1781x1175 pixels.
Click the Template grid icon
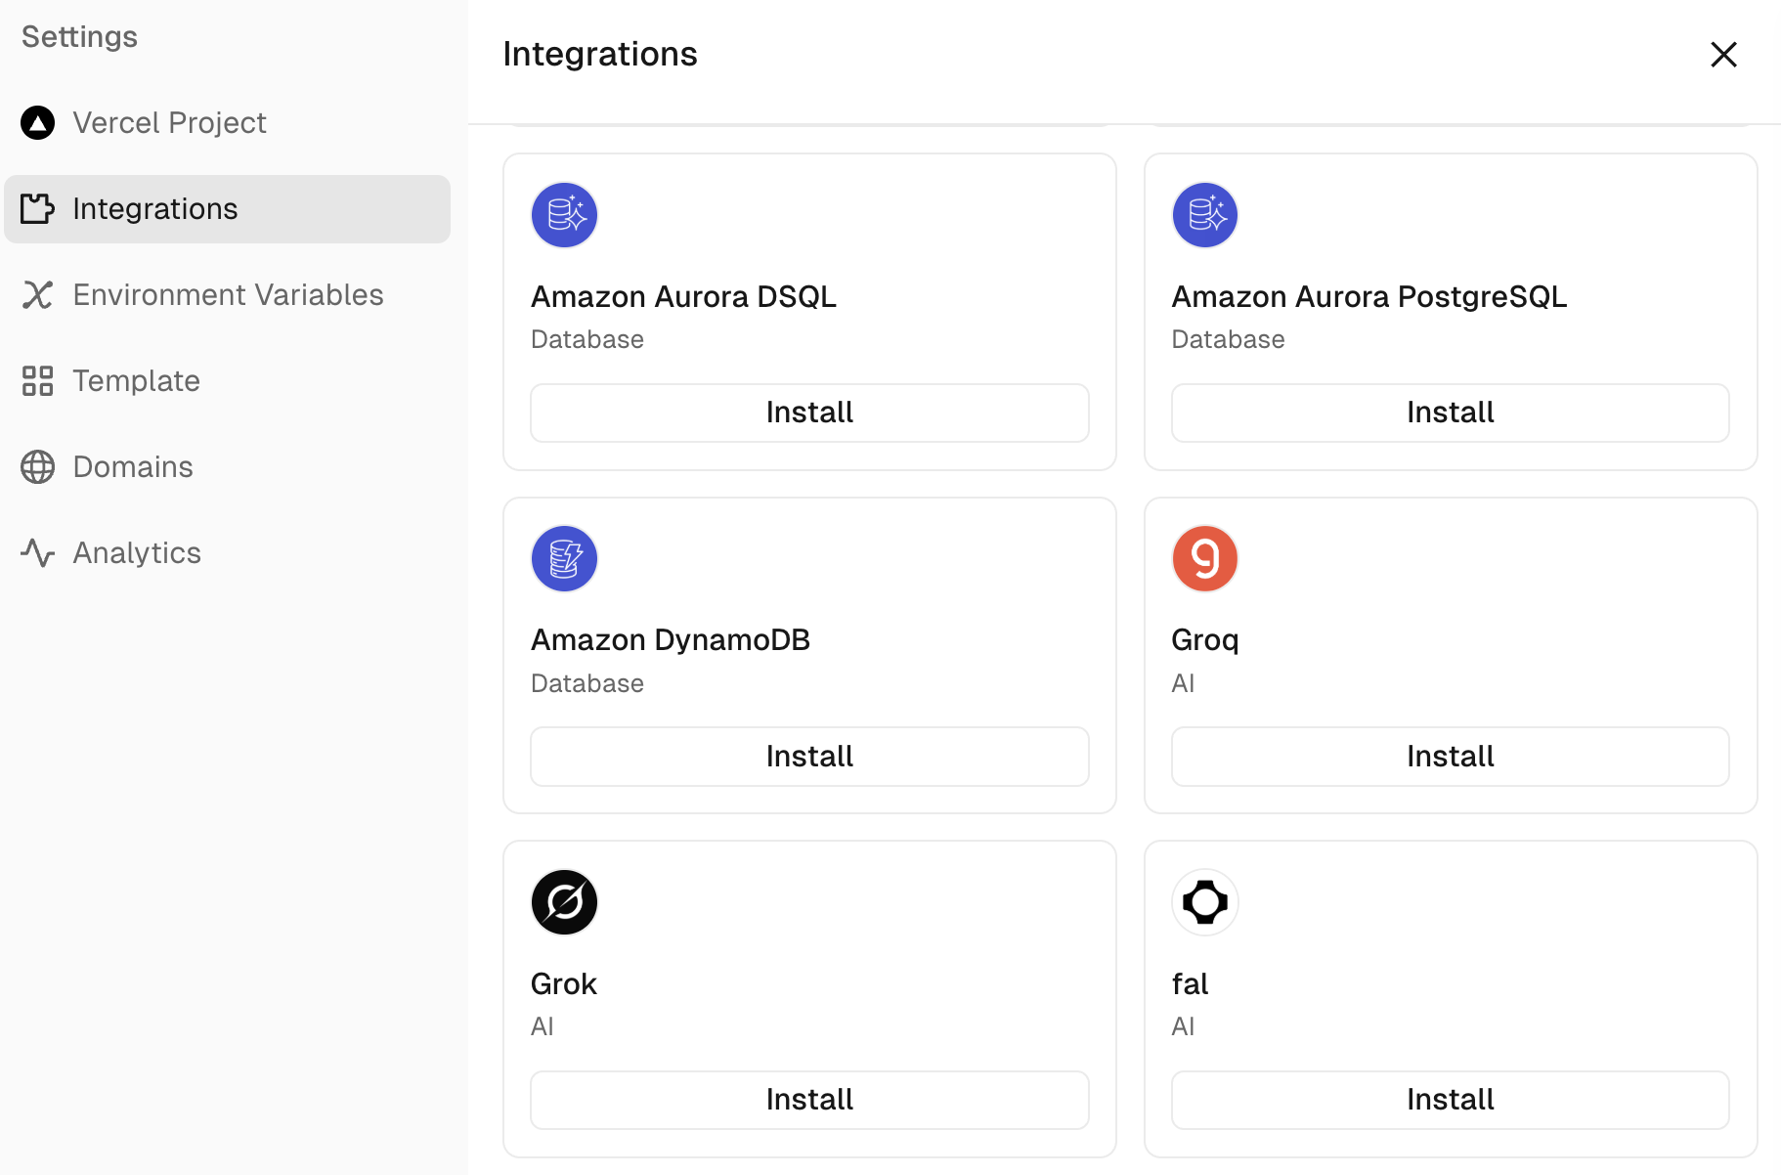38,381
